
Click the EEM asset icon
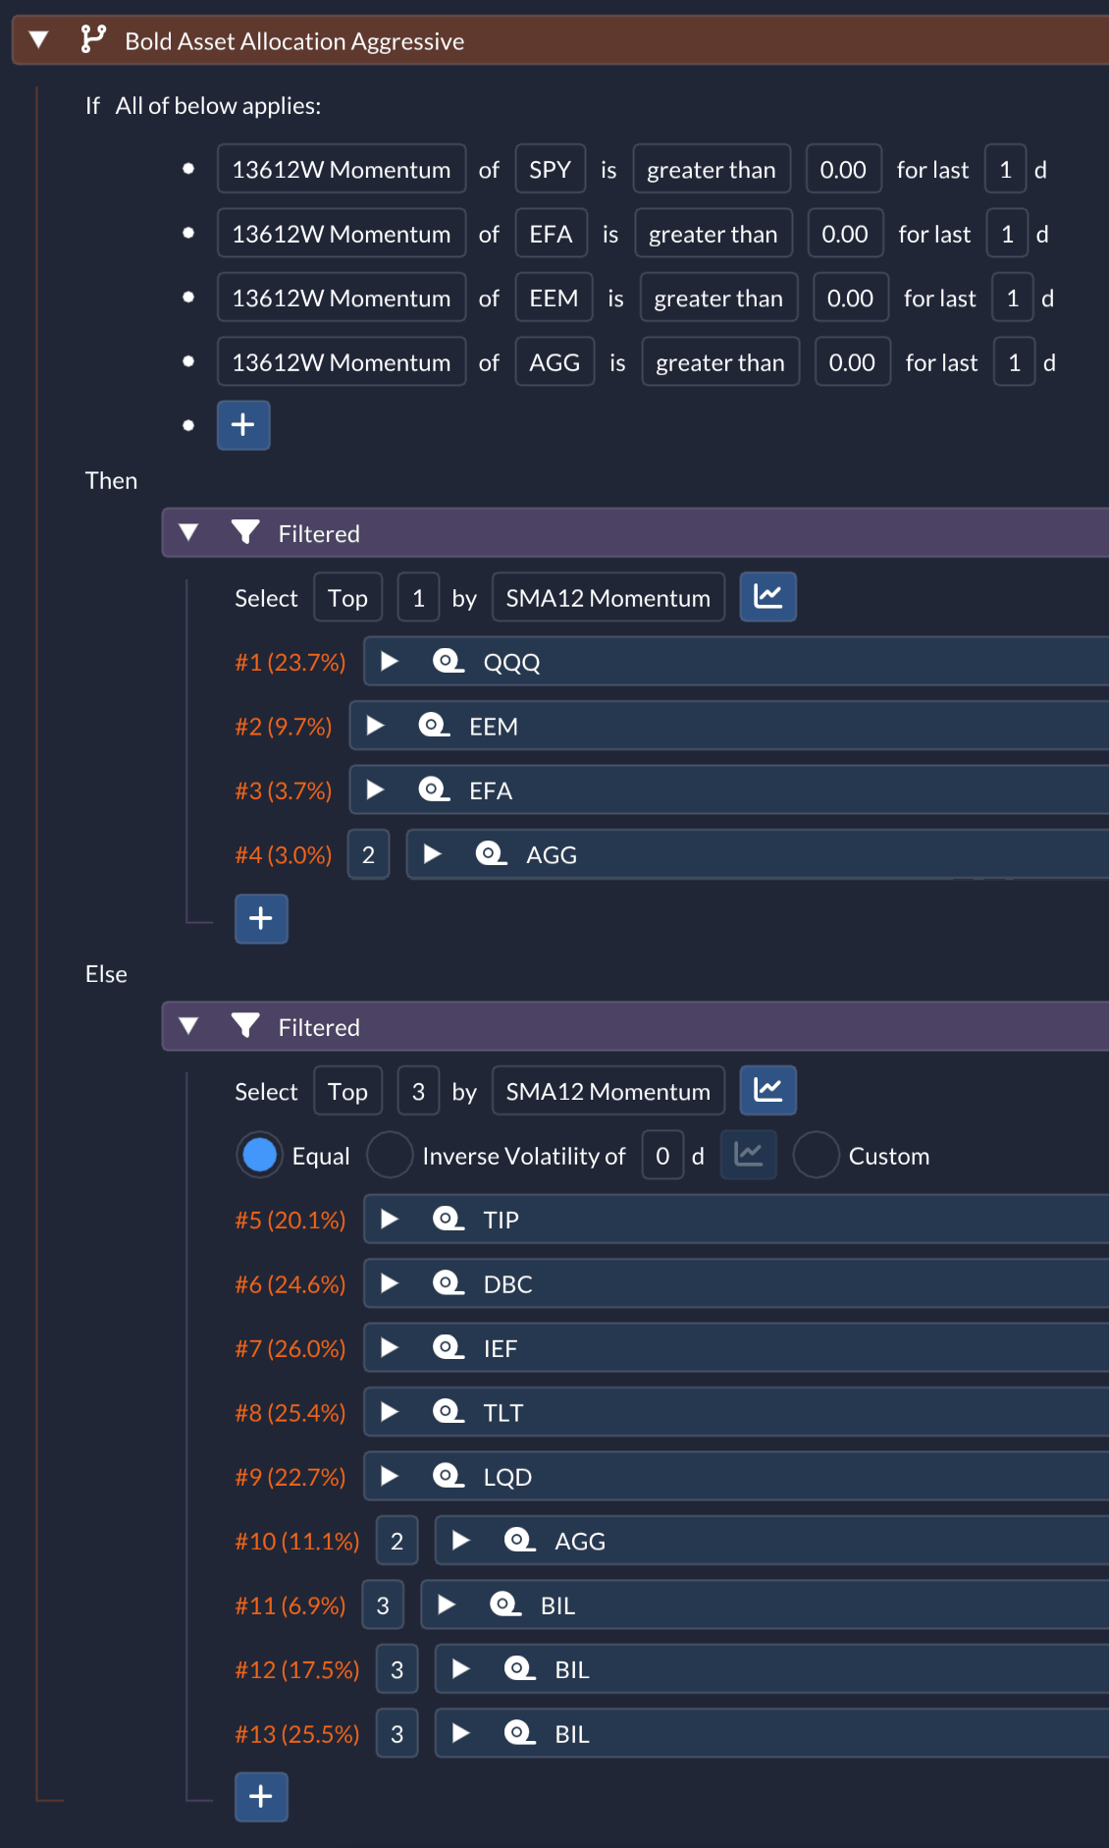434,726
